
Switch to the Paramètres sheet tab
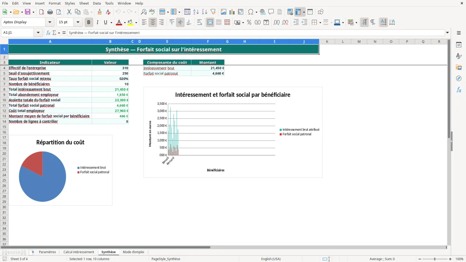coord(47,252)
